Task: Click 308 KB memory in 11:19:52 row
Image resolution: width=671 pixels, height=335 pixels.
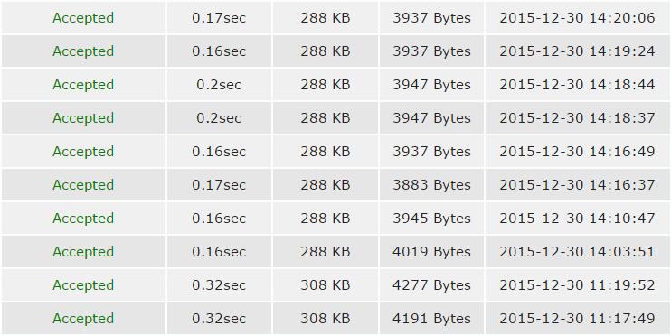Action: coord(326,285)
